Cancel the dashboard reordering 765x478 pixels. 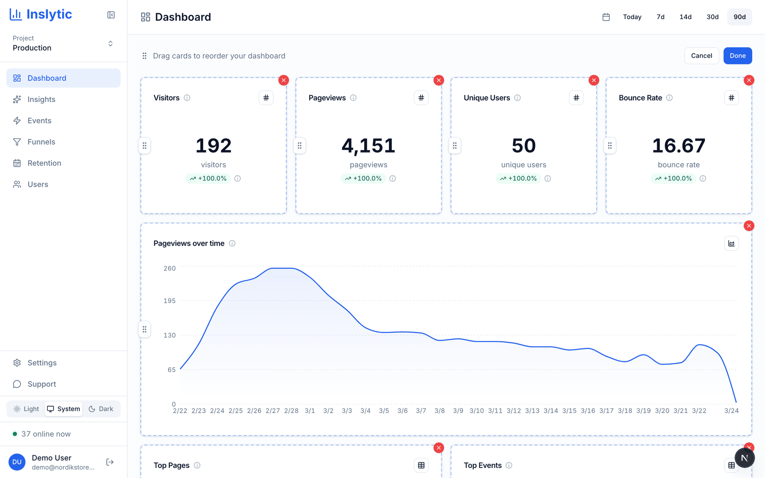pyautogui.click(x=701, y=55)
